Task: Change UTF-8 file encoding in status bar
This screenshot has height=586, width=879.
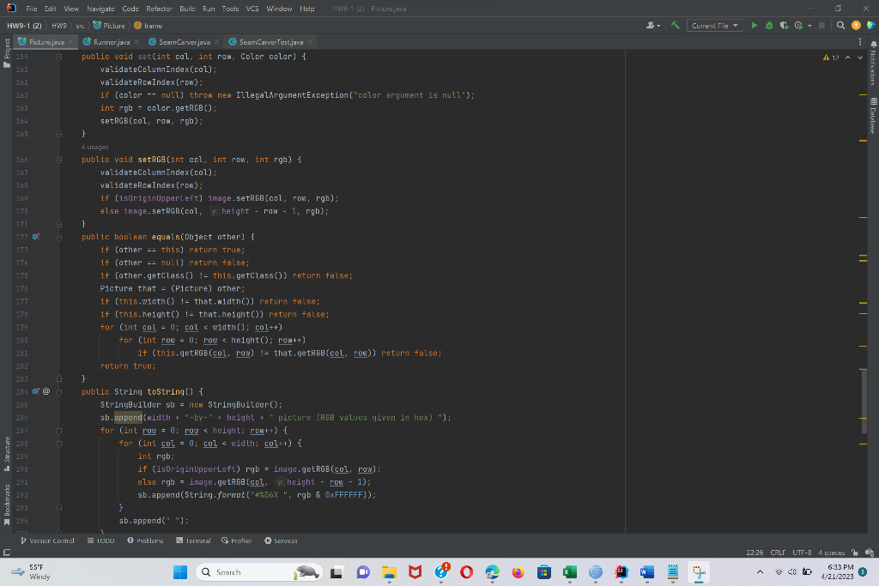Action: (802, 553)
